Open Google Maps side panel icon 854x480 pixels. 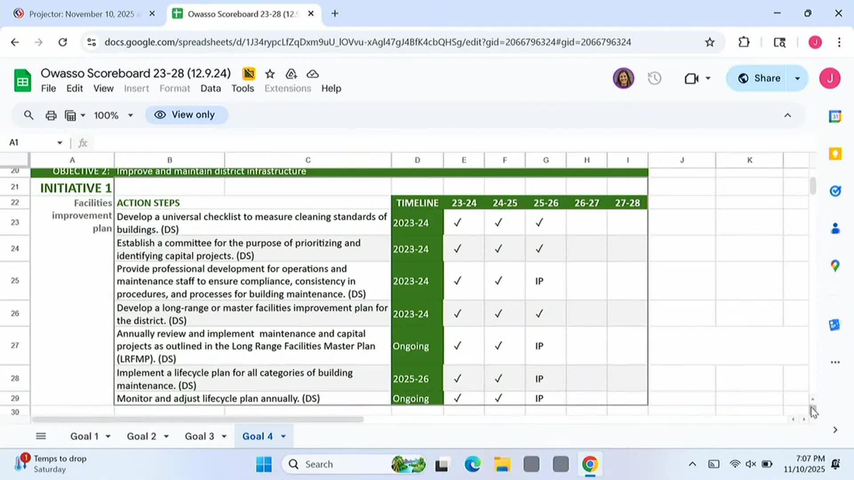835,266
